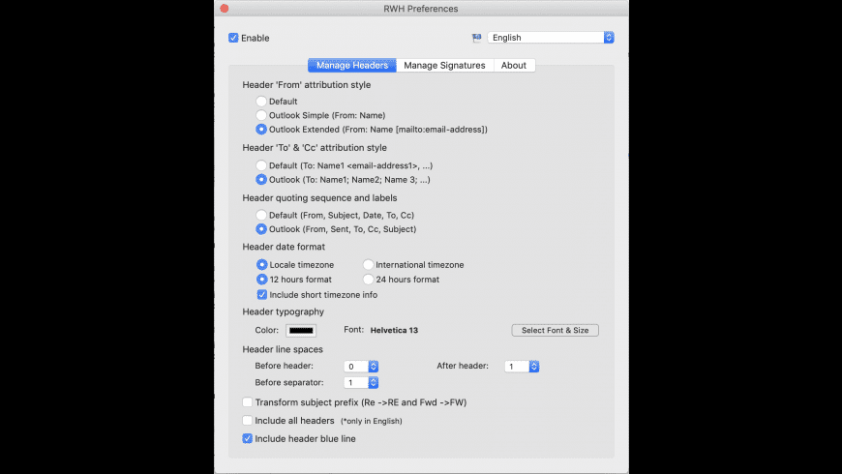
Task: Open the Before separator spacing dropdown
Action: (361, 382)
